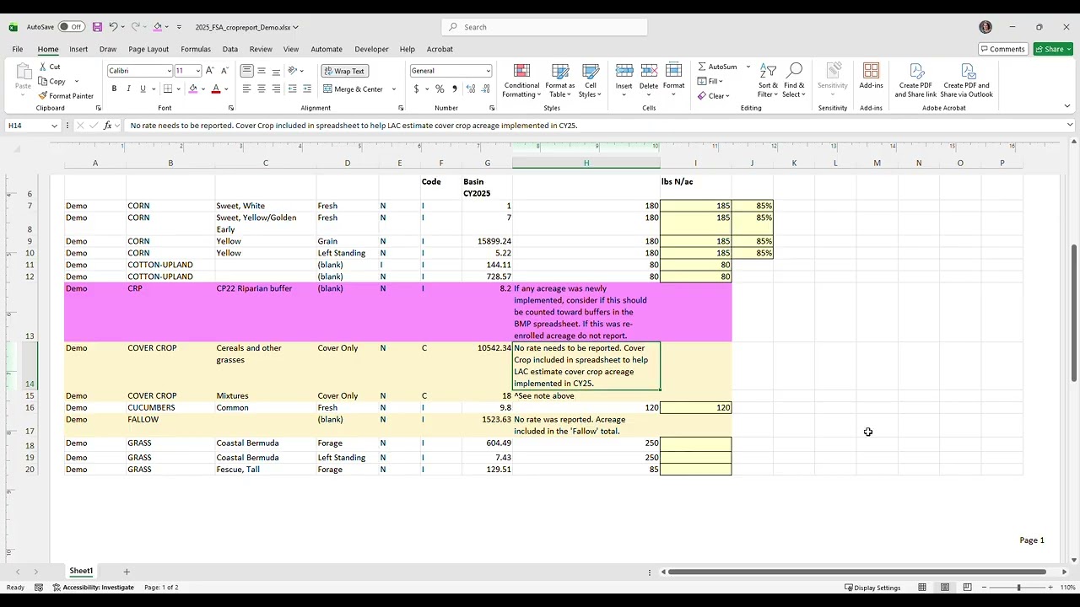Switch to the Formulas tab
This screenshot has width=1080, height=607.
[196, 49]
